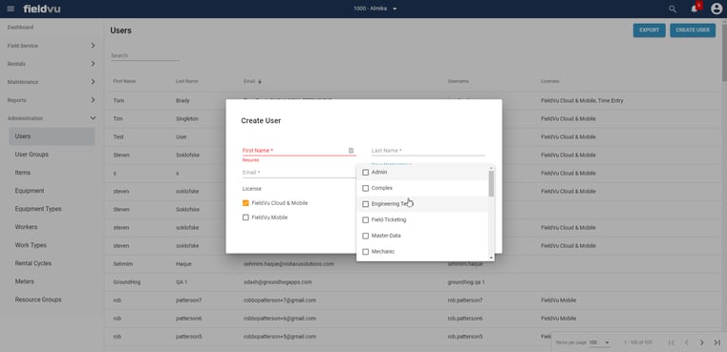Click the role dropdown list scrollbar
Screen dimensions: 727x352
(491, 184)
